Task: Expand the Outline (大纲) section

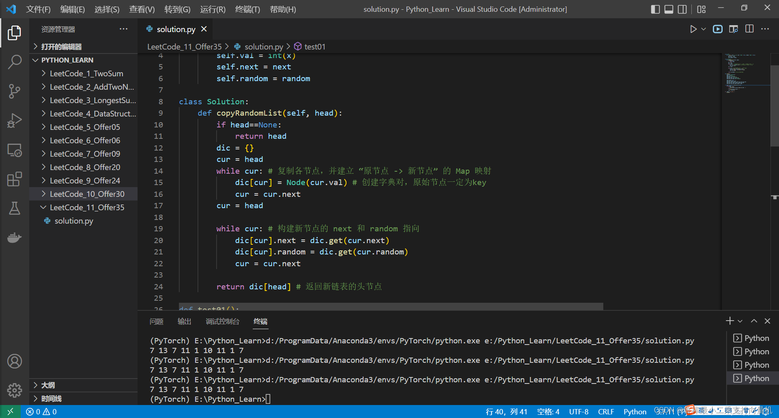Action: click(84, 385)
